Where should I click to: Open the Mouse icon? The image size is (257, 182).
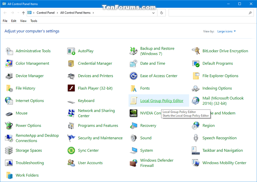click(9, 114)
